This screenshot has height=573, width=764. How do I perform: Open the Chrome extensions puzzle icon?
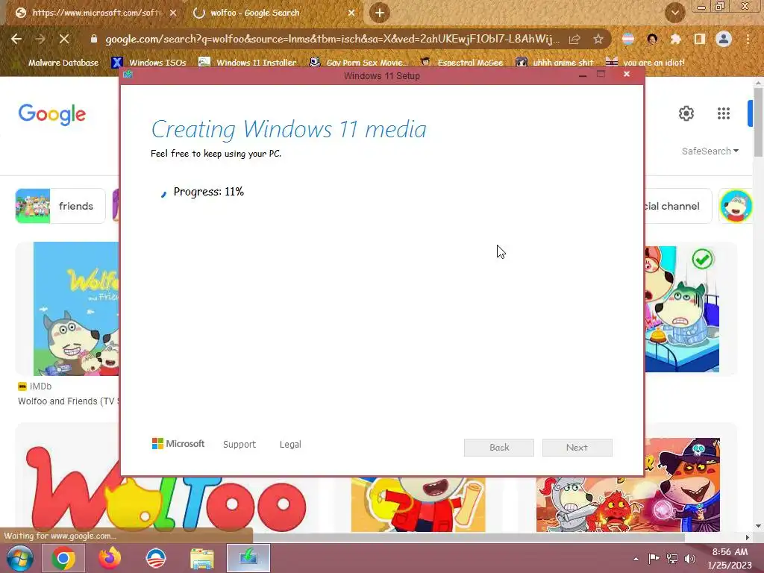675,39
